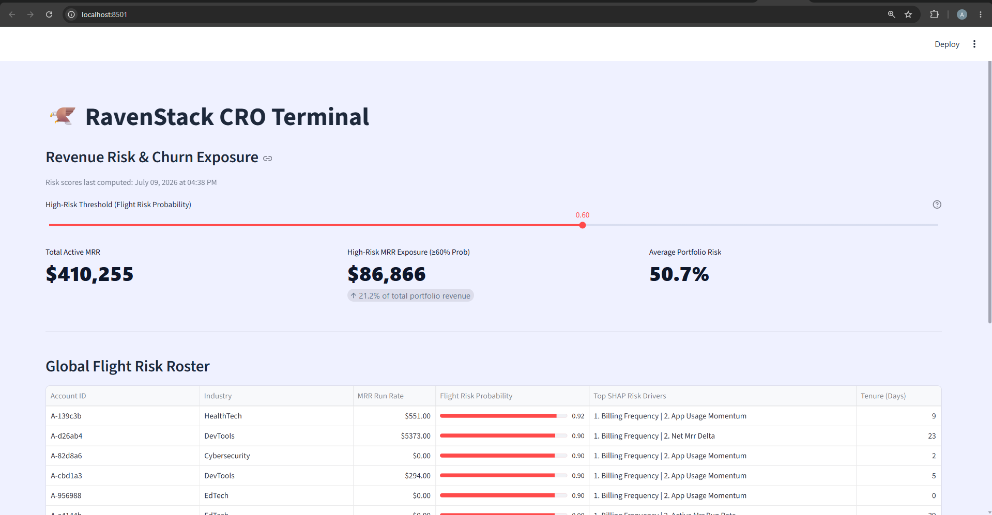Screen dimensions: 992x515
Task: Open the browser profile avatar
Action: click(962, 14)
